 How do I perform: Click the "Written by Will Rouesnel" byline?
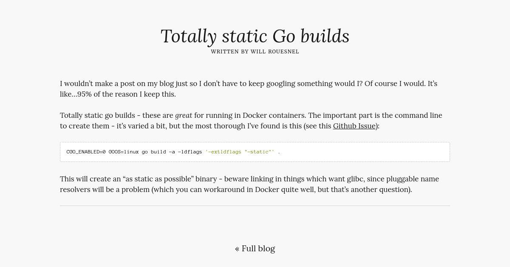point(255,52)
